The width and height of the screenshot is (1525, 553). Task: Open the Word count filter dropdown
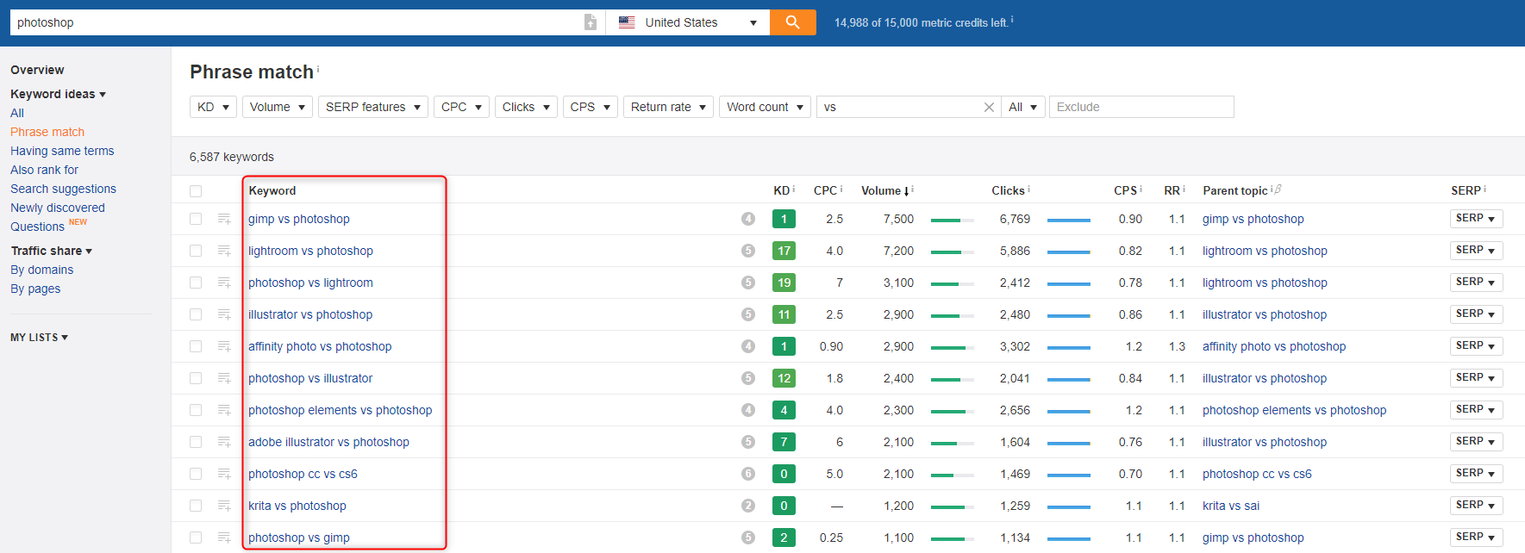[x=765, y=107]
